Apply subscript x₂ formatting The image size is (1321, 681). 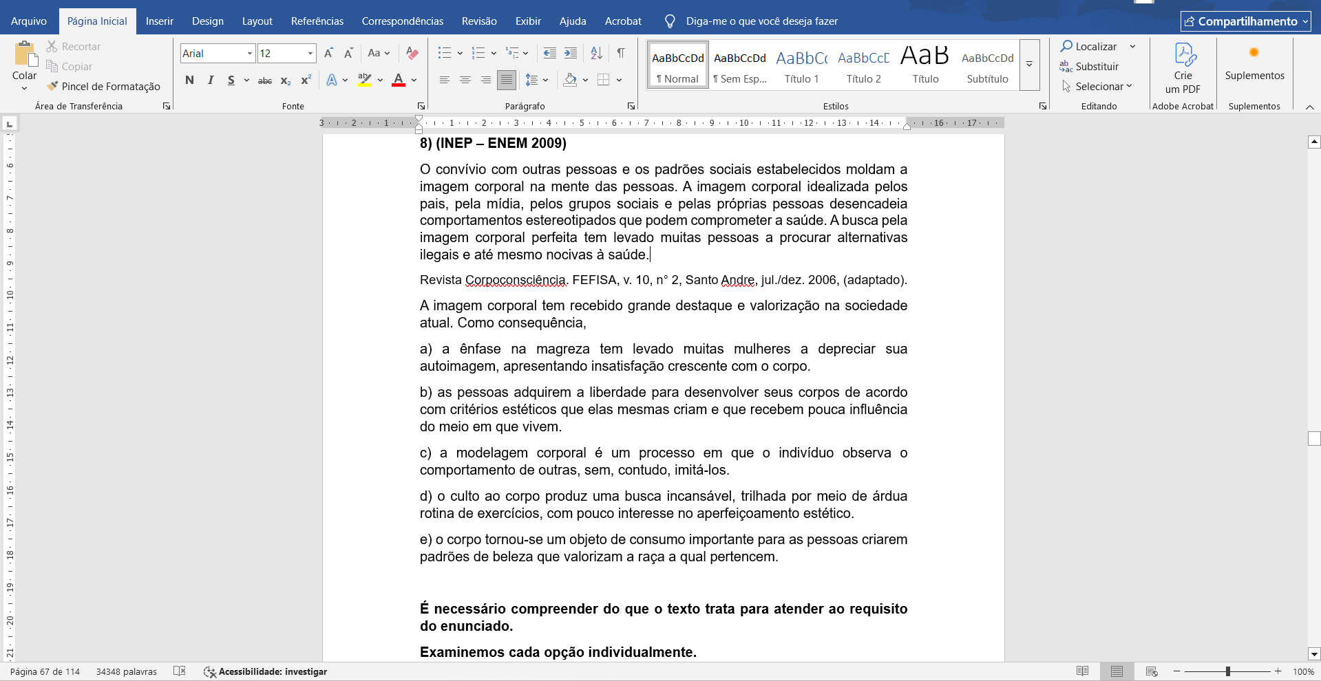click(x=286, y=80)
